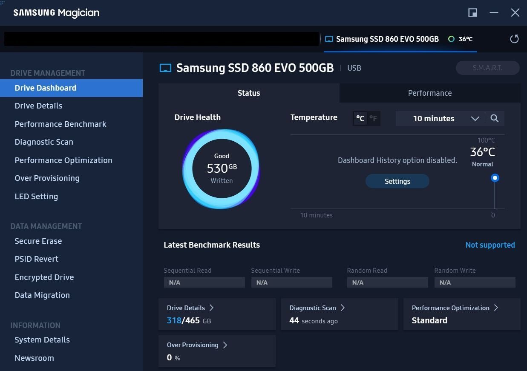The width and height of the screenshot is (527, 371).
Task: Click the refresh icon in the top bar
Action: tap(515, 39)
